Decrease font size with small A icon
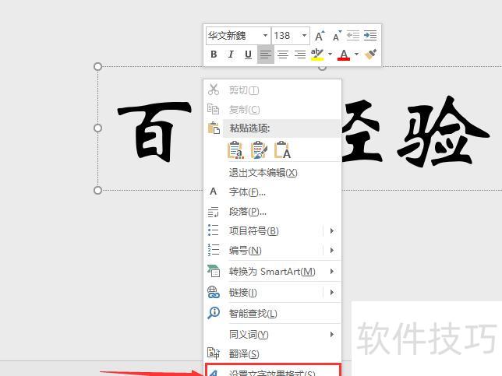The width and height of the screenshot is (502, 376). coord(337,36)
